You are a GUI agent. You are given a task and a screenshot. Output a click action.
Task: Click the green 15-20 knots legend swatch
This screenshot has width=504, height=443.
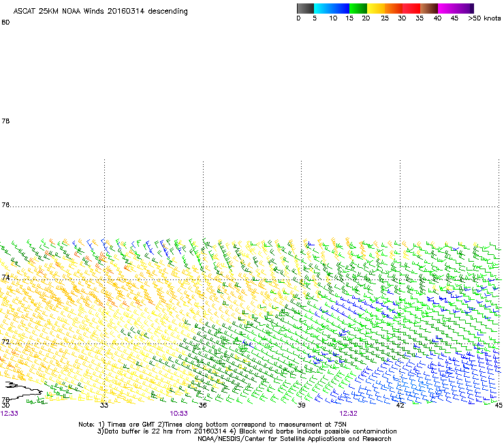tap(358, 8)
